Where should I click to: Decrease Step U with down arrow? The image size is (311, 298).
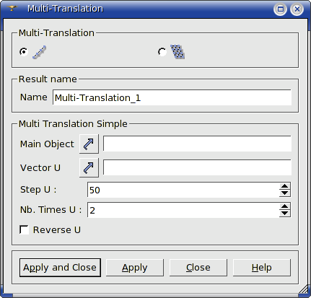pyautogui.click(x=285, y=193)
